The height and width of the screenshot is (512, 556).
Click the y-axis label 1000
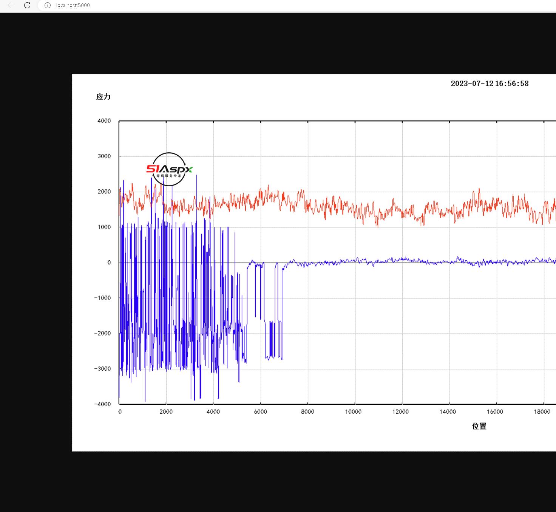(104, 227)
